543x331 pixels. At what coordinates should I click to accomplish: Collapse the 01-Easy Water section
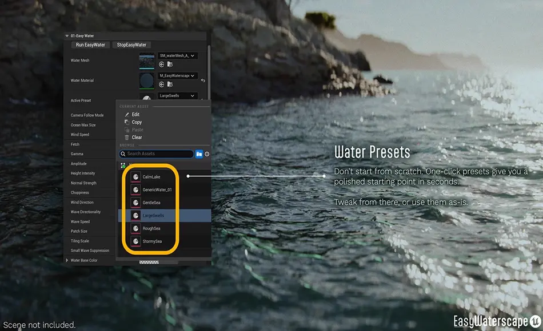pyautogui.click(x=67, y=36)
